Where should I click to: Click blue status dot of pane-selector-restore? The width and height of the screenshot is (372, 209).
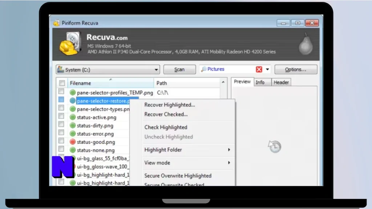point(73,101)
